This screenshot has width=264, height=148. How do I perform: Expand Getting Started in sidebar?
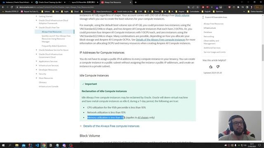36,16
